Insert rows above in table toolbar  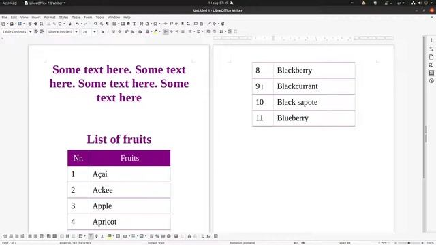(5, 236)
